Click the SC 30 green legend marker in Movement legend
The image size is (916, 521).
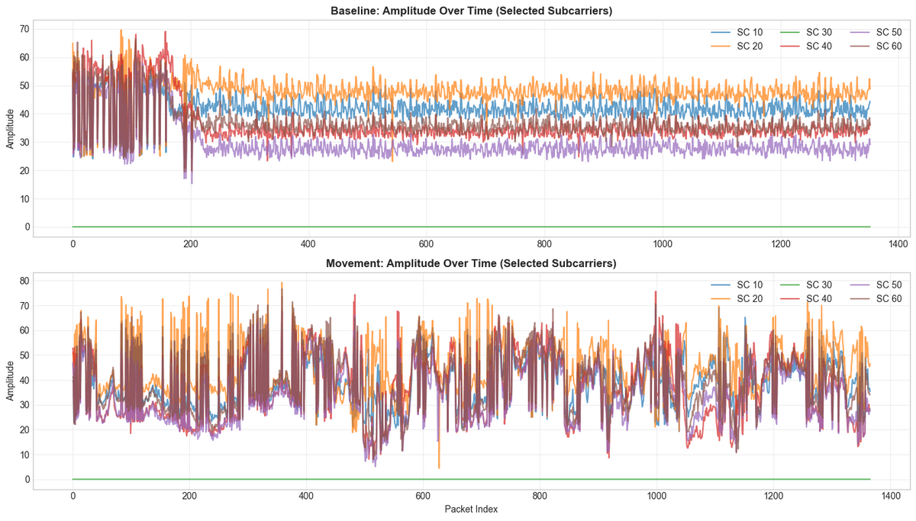point(790,285)
